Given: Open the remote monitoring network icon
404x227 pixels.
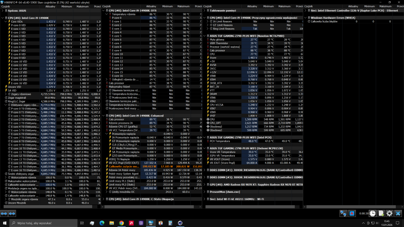Looking at the screenshot, I should click(343, 213).
